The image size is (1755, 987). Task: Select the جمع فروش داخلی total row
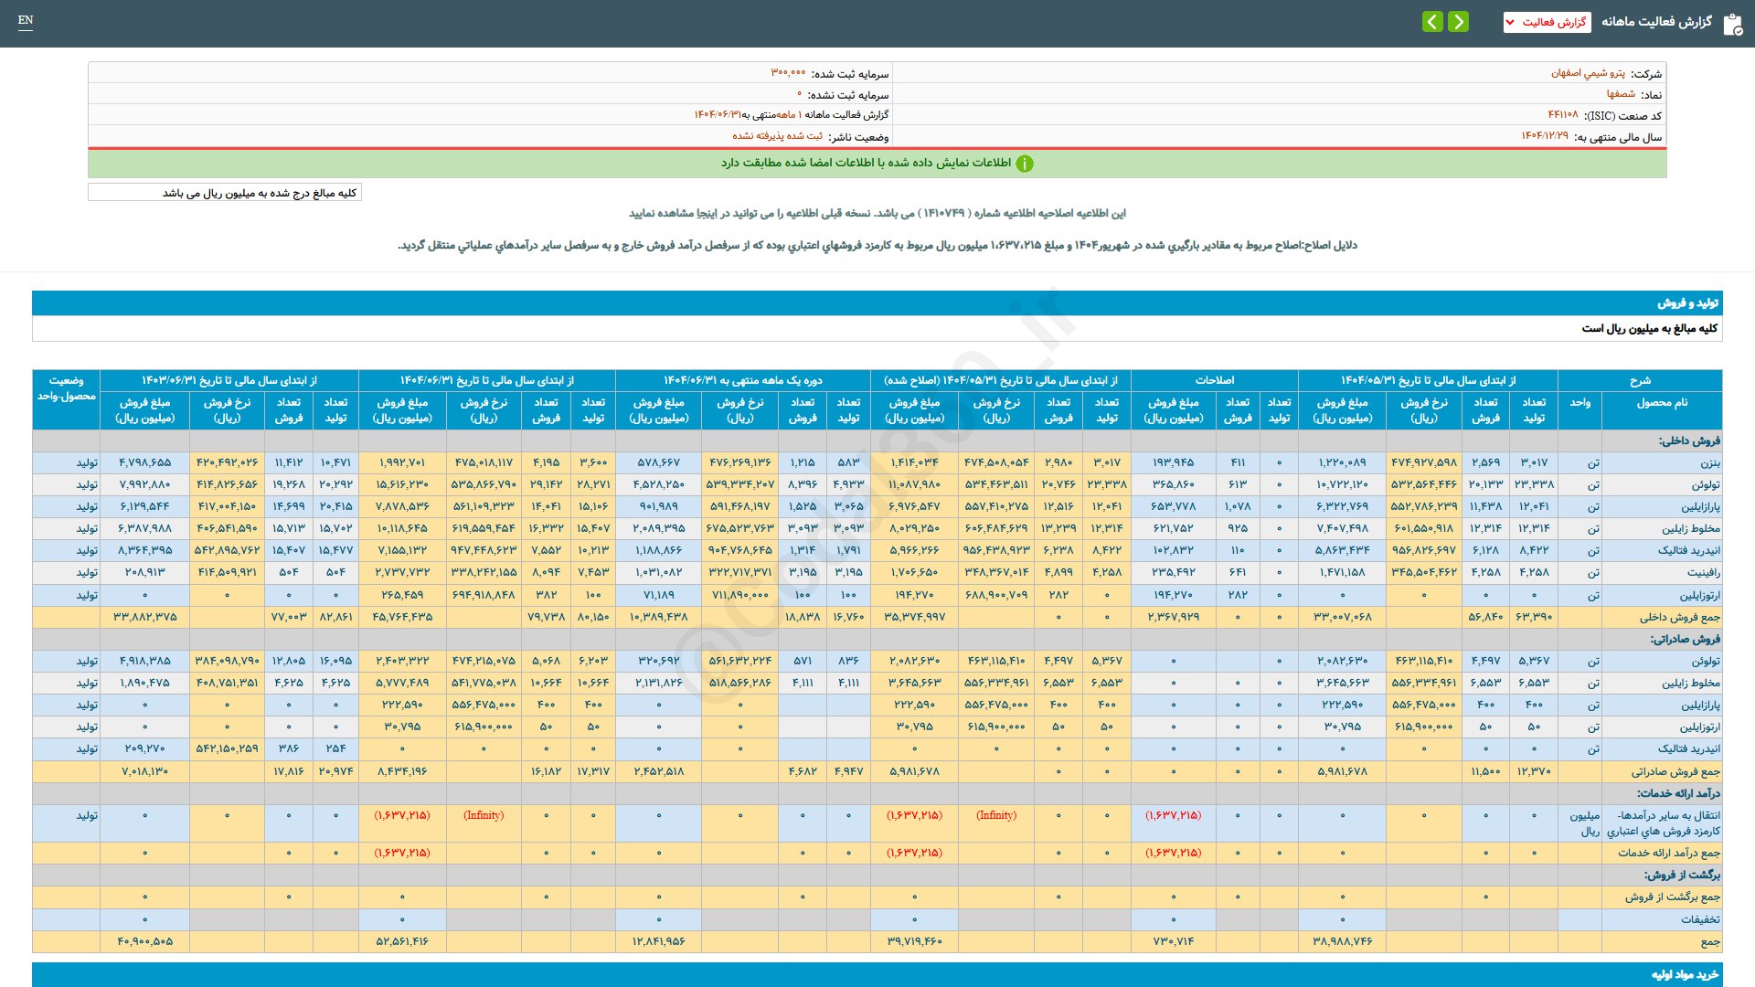click(x=1679, y=618)
